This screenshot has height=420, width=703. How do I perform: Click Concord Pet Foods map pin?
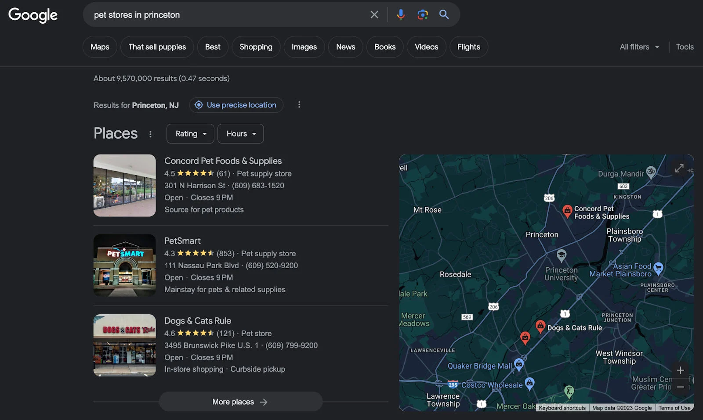tap(567, 211)
